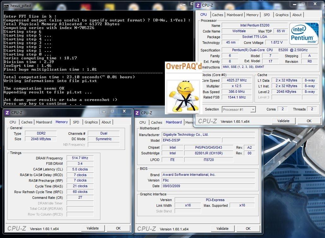Click the Command Rate value 2T

click(x=80, y=198)
